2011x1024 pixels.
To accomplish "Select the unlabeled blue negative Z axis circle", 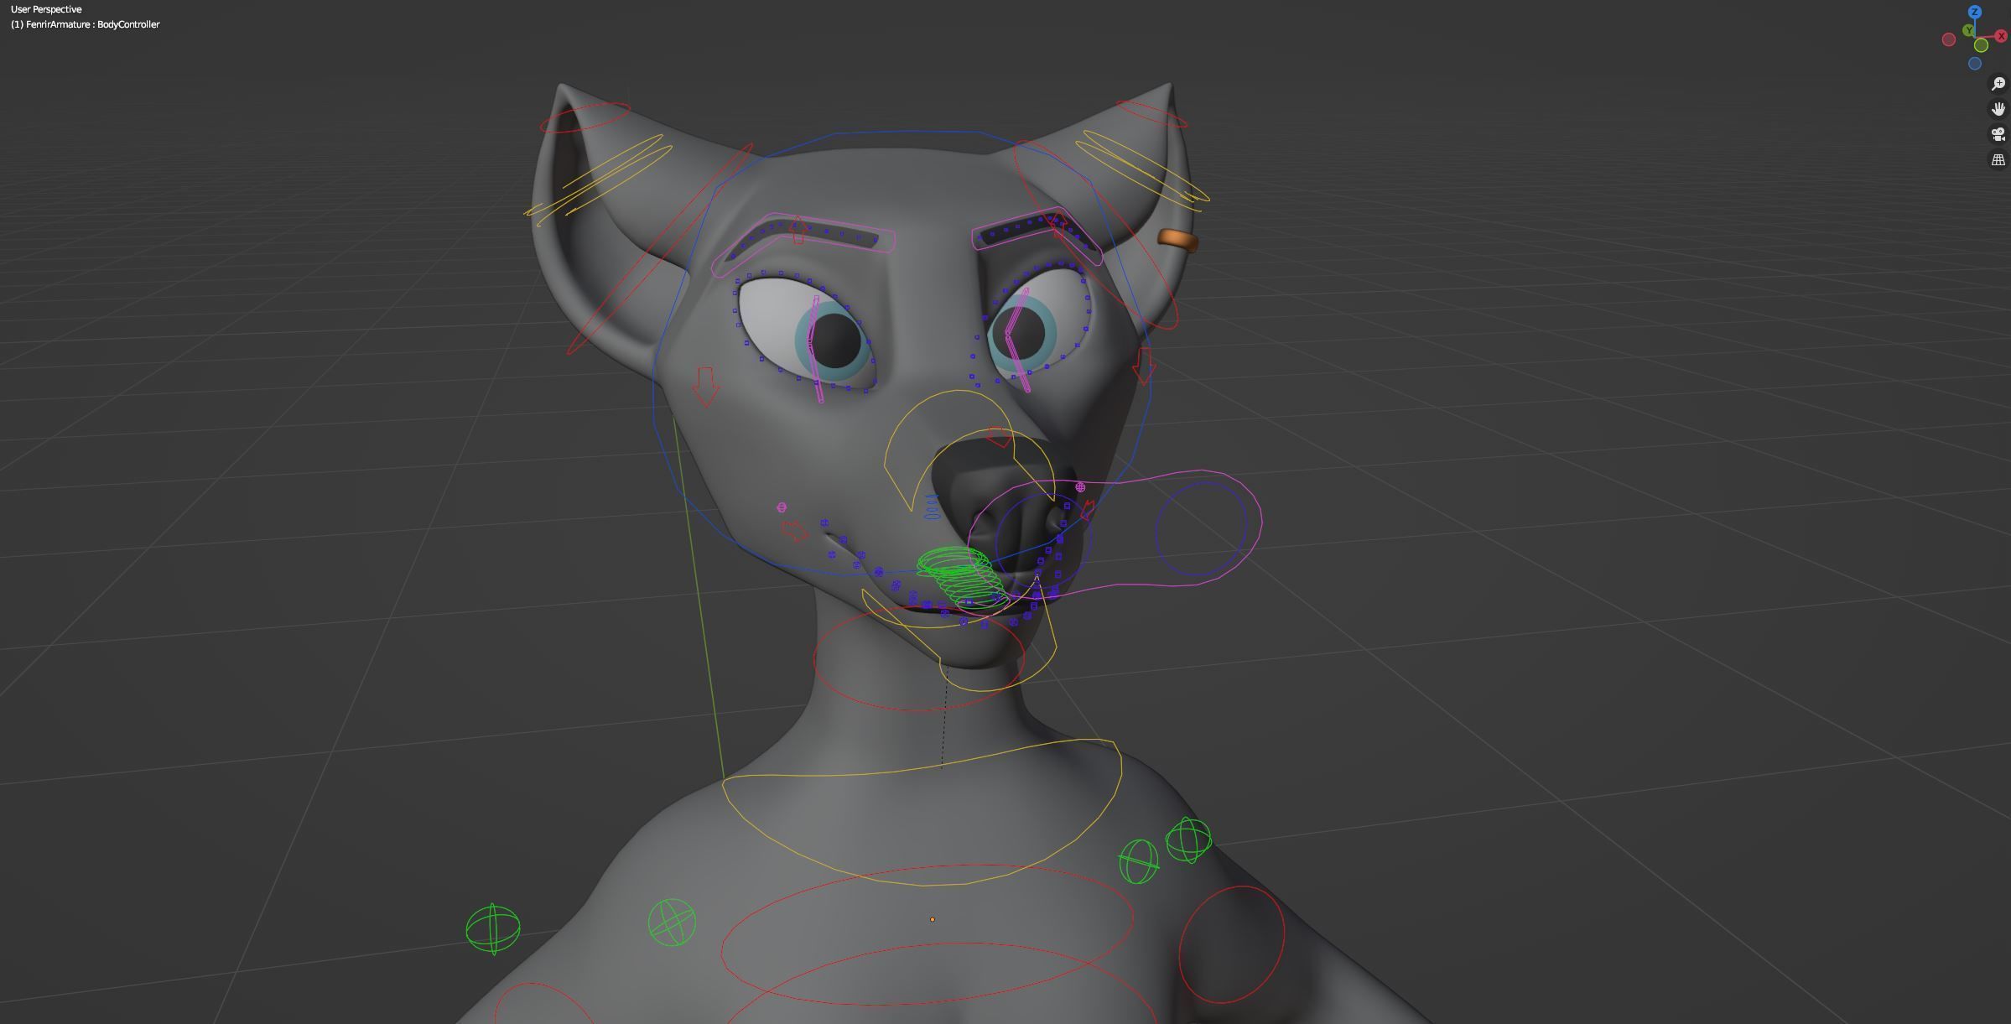I will point(1975,64).
